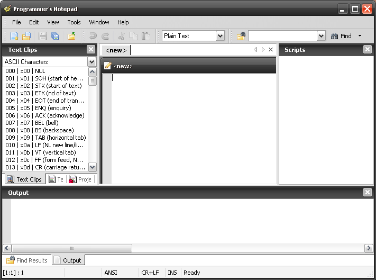
Task: Click Output pane scroll right arrow
Action: click(368, 248)
